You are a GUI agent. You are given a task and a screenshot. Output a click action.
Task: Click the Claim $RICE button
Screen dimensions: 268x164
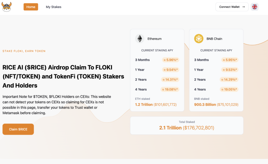coord(18,129)
